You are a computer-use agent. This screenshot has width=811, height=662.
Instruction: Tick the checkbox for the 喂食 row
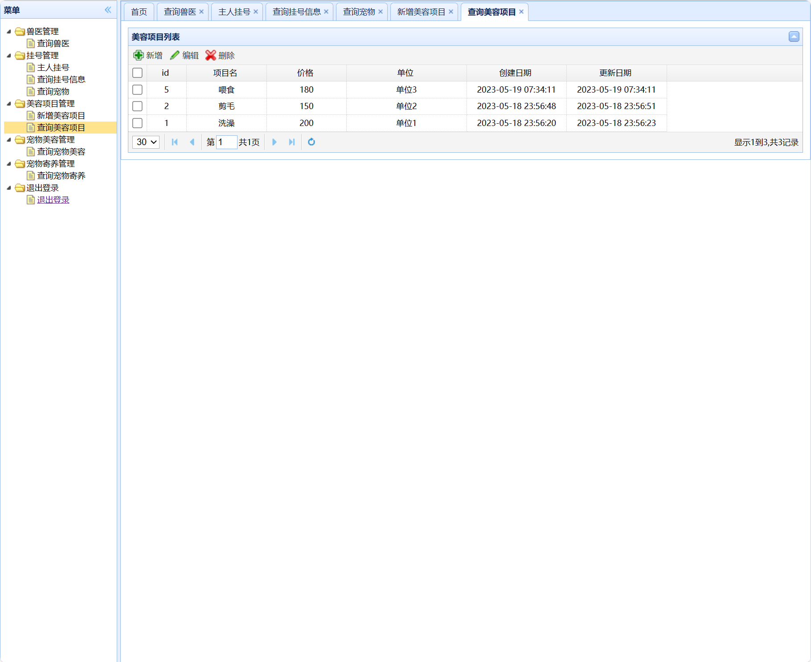tap(137, 89)
